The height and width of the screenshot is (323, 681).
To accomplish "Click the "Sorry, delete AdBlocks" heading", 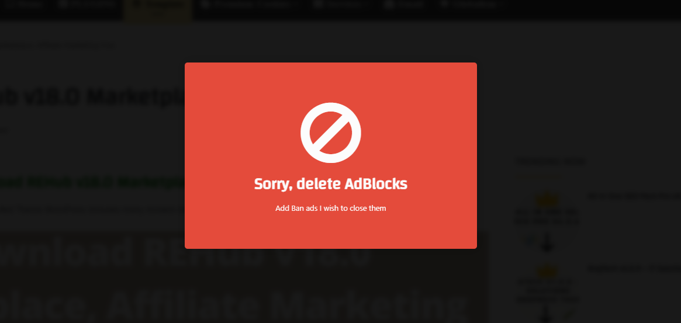I will 330,183.
